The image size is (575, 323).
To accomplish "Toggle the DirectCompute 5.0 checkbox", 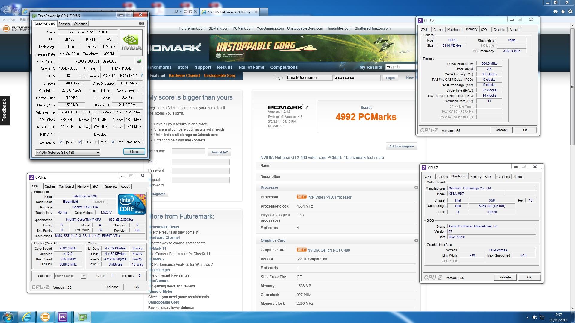I will click(x=113, y=142).
